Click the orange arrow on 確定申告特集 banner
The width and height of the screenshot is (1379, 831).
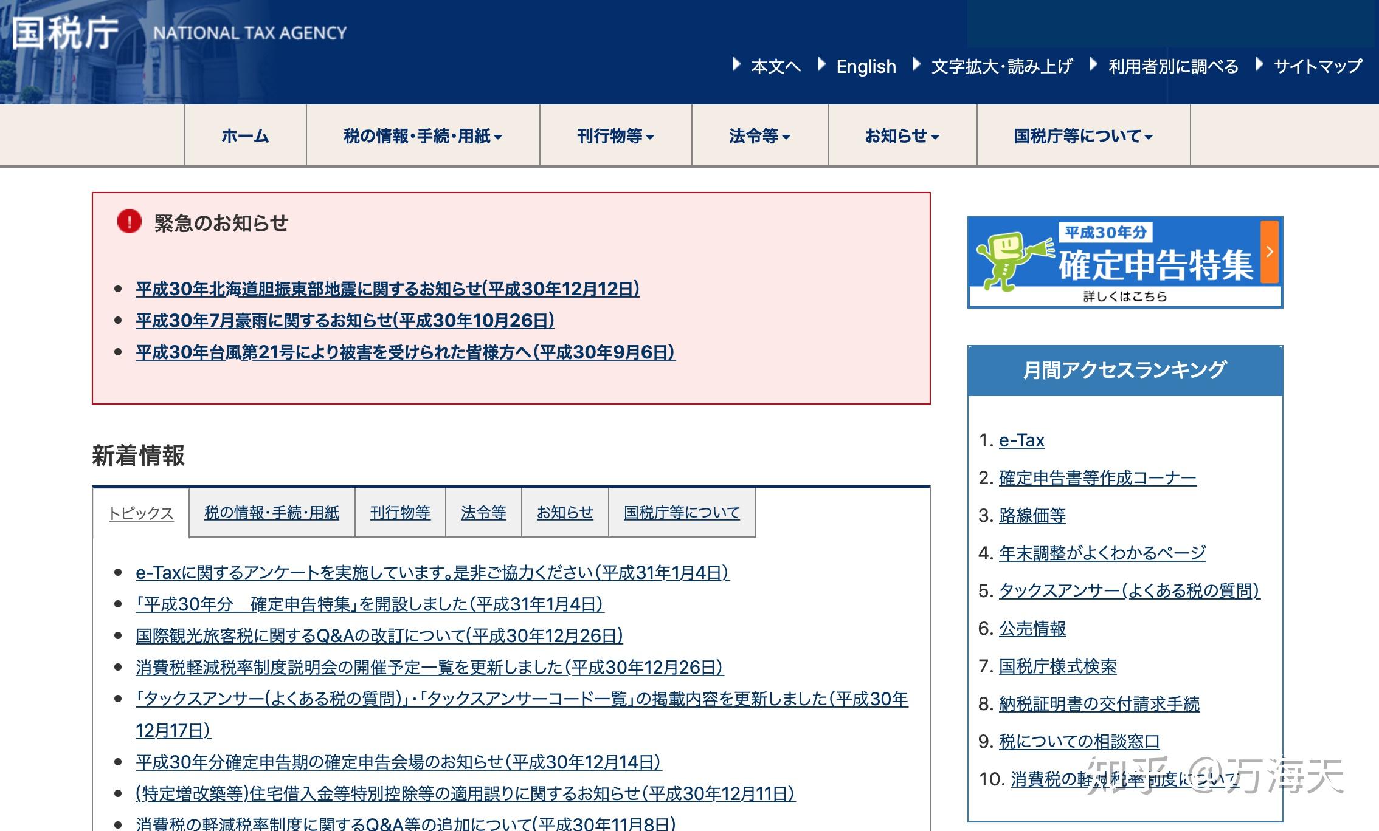pyautogui.click(x=1270, y=251)
